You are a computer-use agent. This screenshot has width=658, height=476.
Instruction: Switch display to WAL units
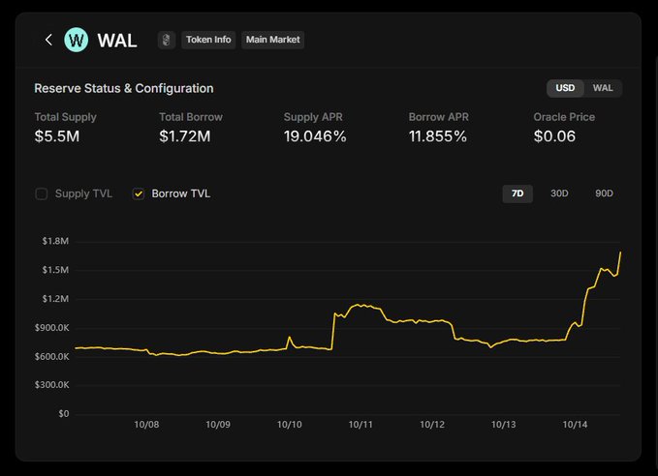[603, 88]
